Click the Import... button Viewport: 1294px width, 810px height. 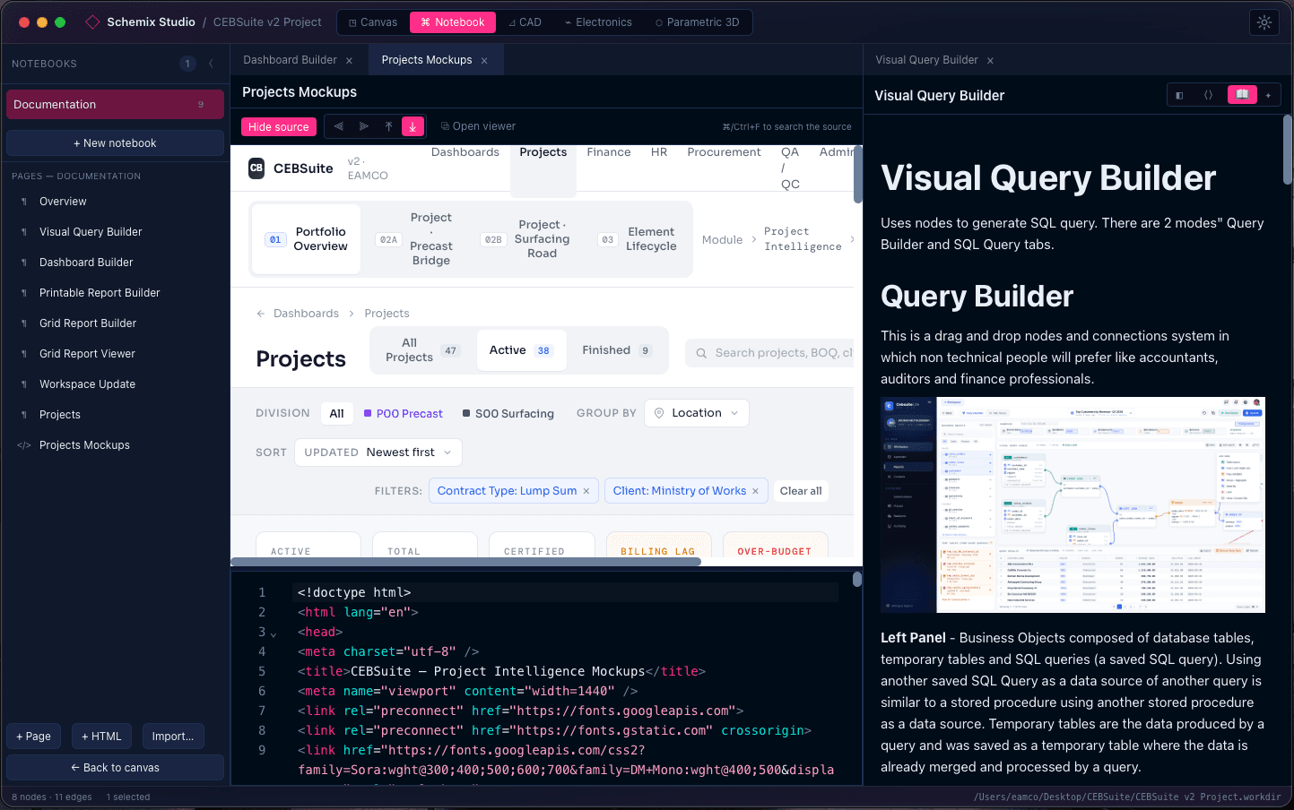(173, 737)
